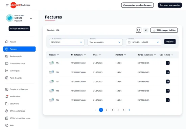Click the Voir facture column header chevron
The width and height of the screenshot is (186, 129).
click(172, 55)
